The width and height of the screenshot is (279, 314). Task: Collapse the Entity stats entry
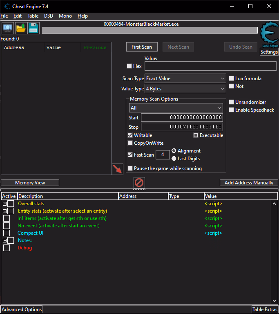click(4, 211)
